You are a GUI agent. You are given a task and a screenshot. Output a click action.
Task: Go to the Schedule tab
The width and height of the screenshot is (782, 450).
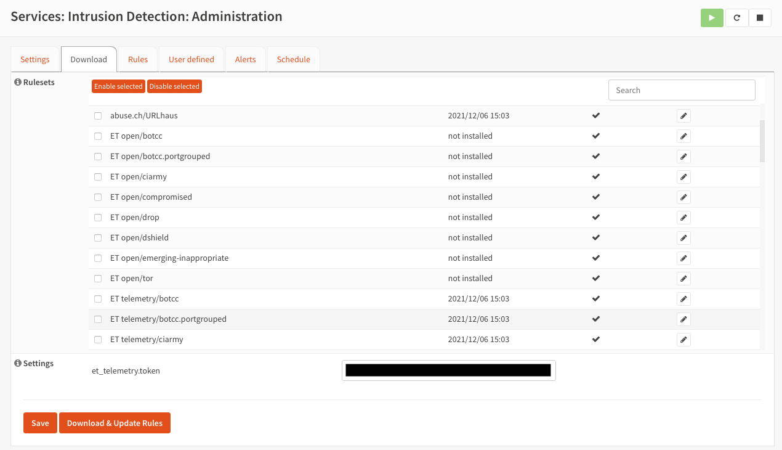[x=293, y=59]
